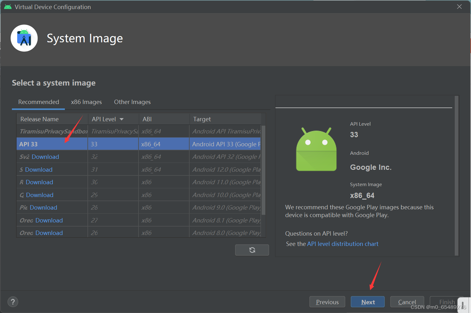Click the Android icon in the title bar

[x=8, y=7]
